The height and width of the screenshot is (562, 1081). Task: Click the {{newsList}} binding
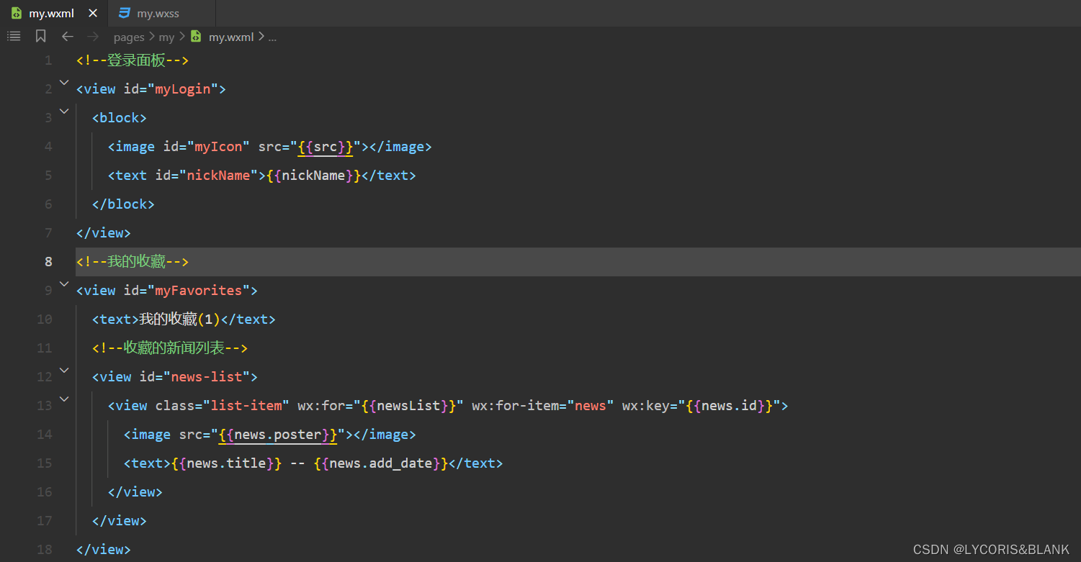click(x=408, y=406)
